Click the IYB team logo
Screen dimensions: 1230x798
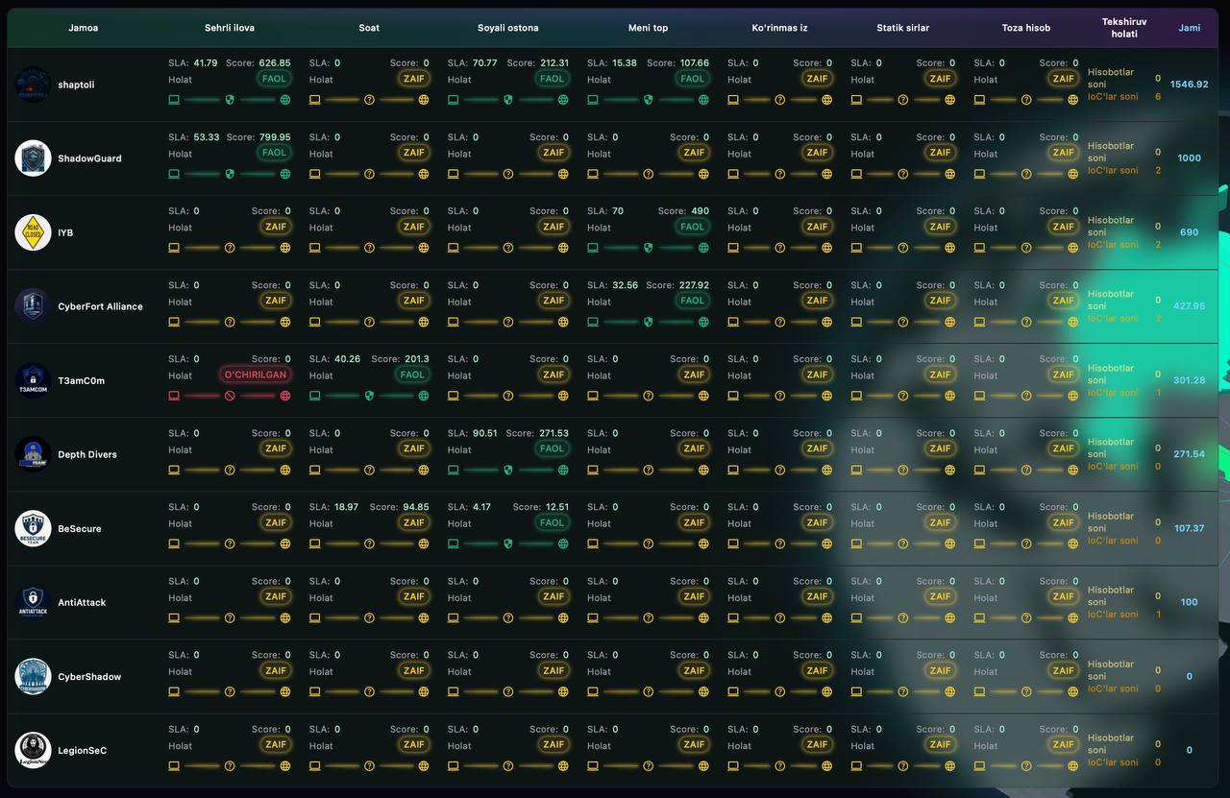(33, 232)
